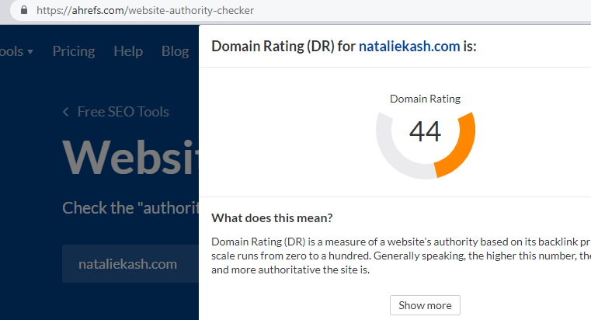Open the Help menu item
Viewport: 591px width, 320px height.
coord(128,51)
